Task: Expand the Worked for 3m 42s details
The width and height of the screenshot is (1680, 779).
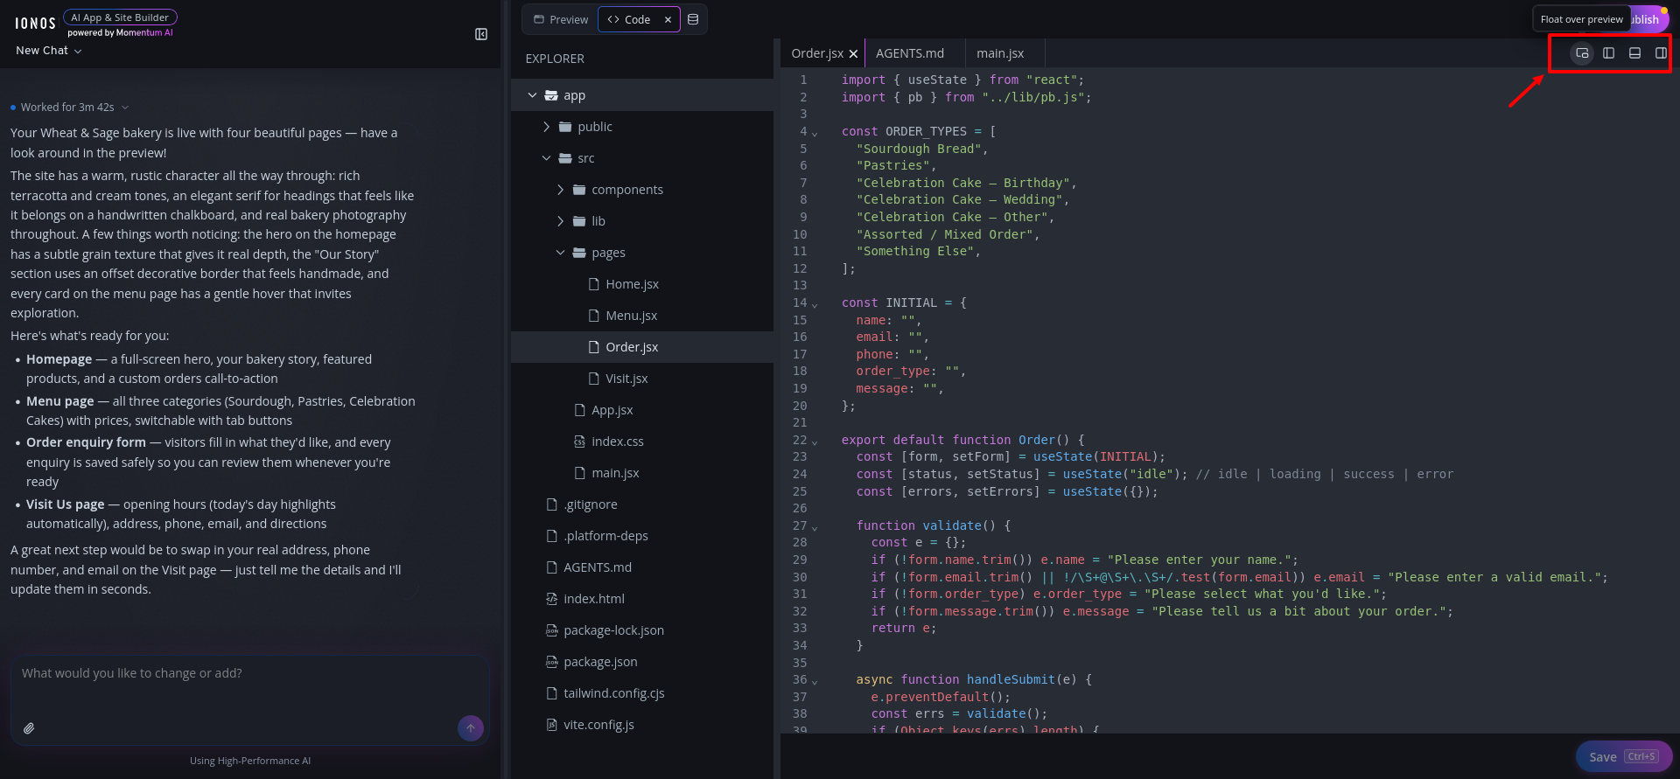Action: point(125,108)
